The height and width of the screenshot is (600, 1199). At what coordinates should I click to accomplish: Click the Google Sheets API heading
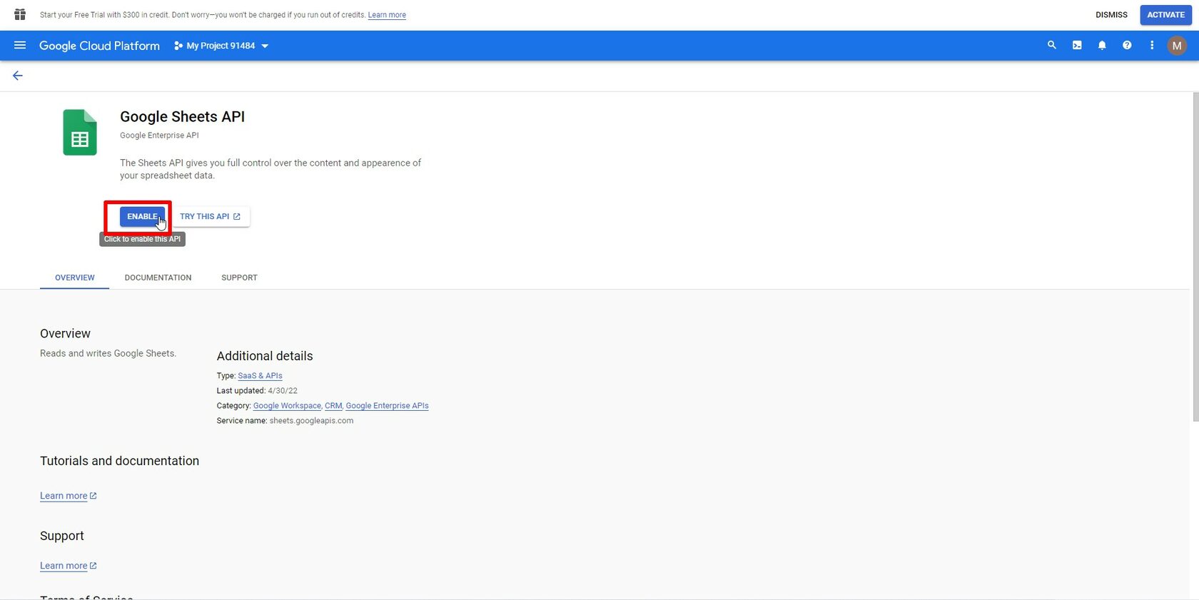point(182,117)
